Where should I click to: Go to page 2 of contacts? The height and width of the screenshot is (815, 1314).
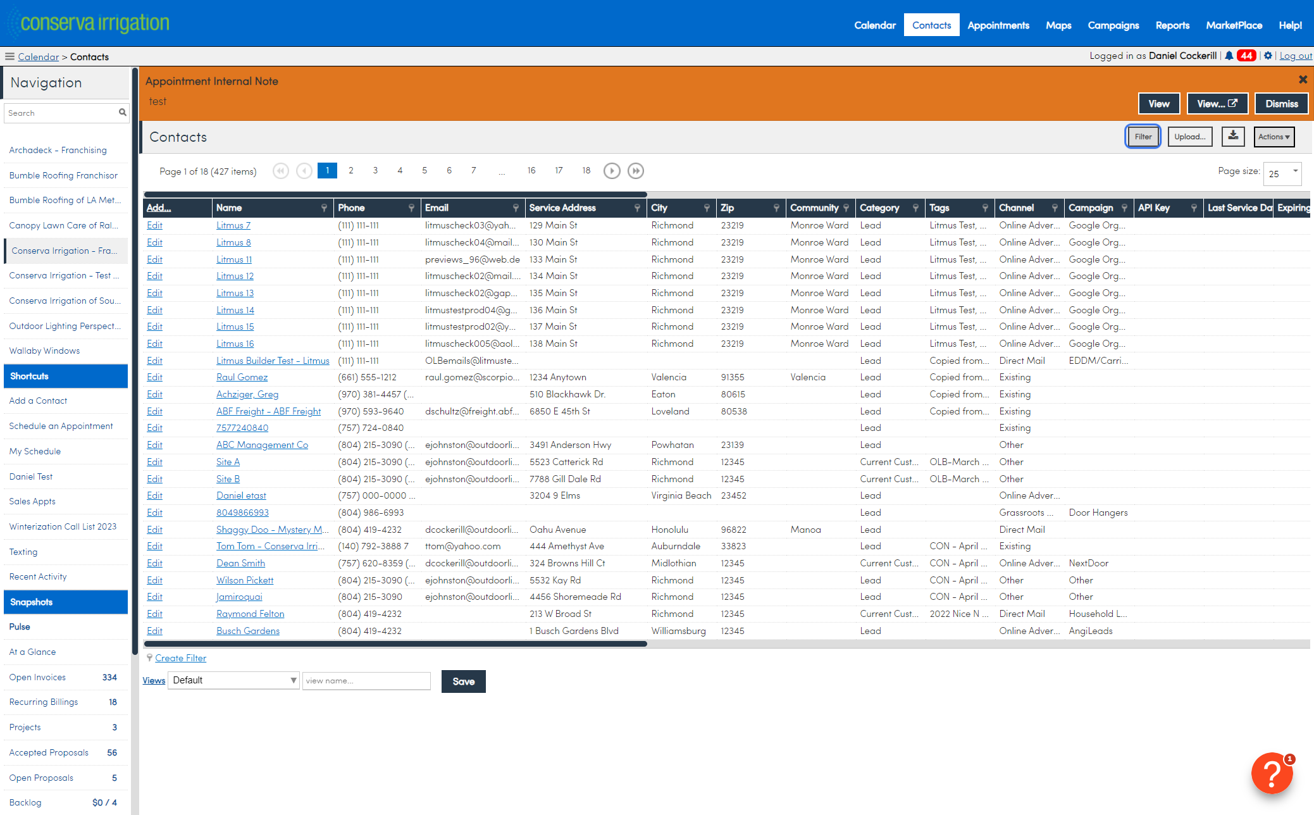click(x=351, y=171)
